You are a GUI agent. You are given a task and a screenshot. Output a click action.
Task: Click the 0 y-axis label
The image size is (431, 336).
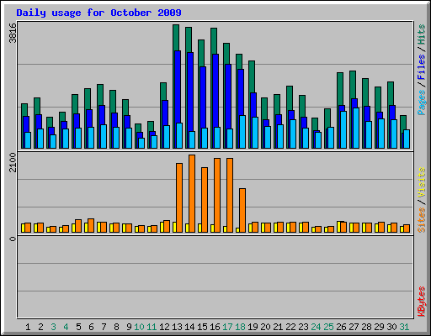13,239
